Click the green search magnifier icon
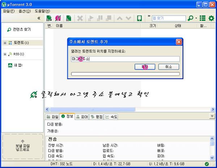 (x=191, y=18)
